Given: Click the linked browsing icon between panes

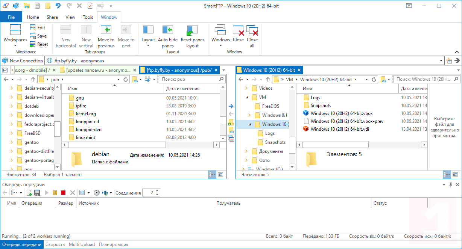Looking at the screenshot, I should click(x=231, y=131).
